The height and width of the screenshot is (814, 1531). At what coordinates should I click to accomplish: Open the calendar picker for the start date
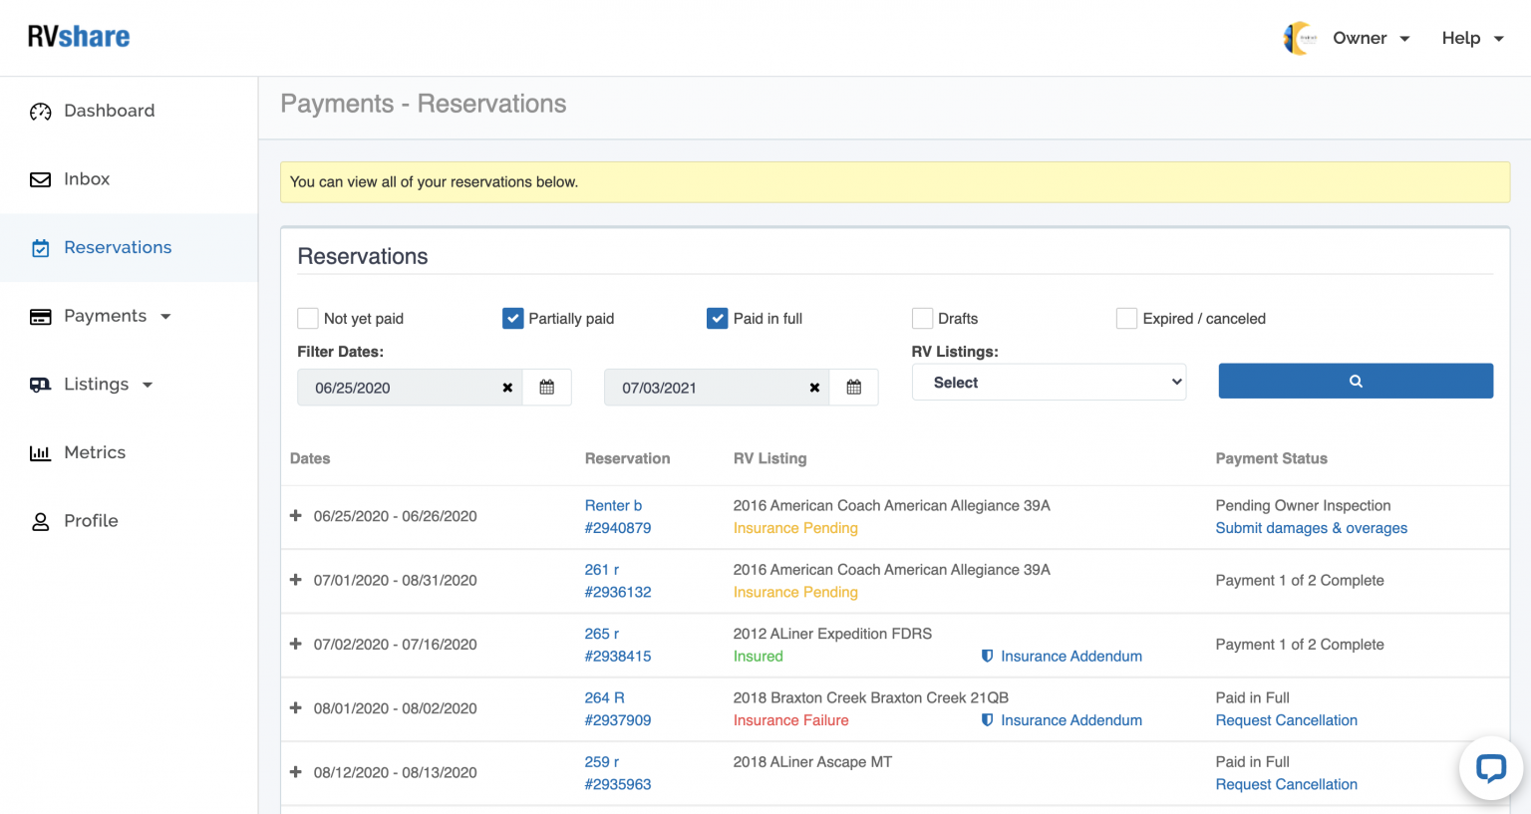coord(546,387)
